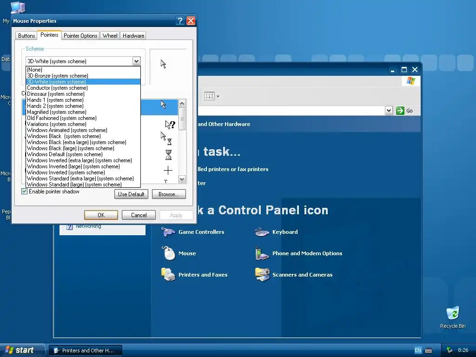476x357 pixels.
Task: Select Windows Black (system scheme) entry
Action: [83, 136]
